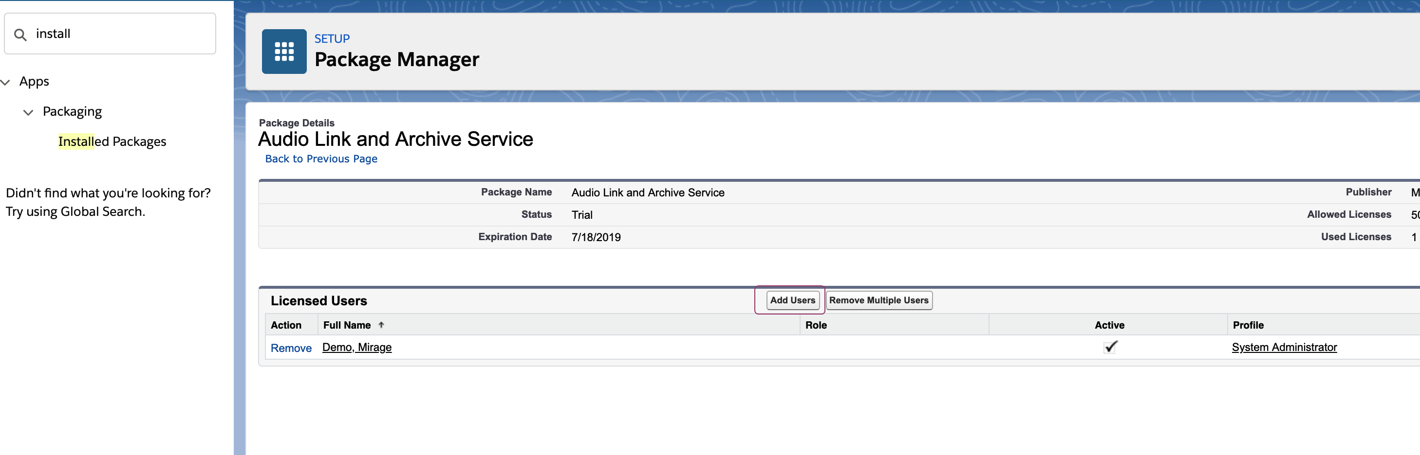Open the System Administrator profile link
This screenshot has height=455, width=1420.
[1284, 347]
